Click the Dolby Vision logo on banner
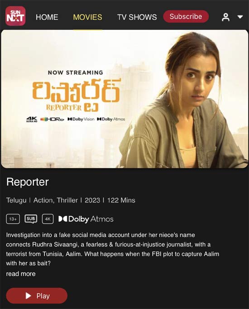 [81, 119]
